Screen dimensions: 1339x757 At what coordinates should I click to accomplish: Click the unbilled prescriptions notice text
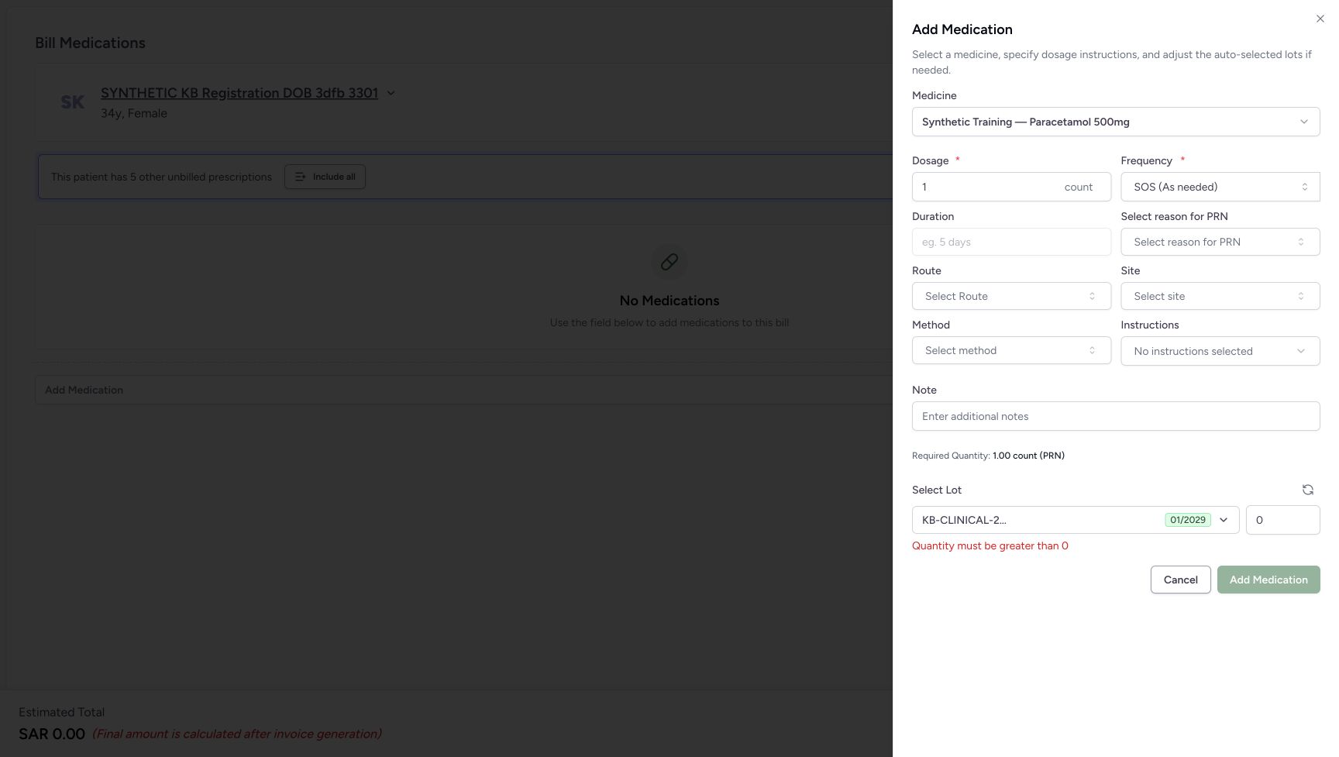tap(161, 177)
